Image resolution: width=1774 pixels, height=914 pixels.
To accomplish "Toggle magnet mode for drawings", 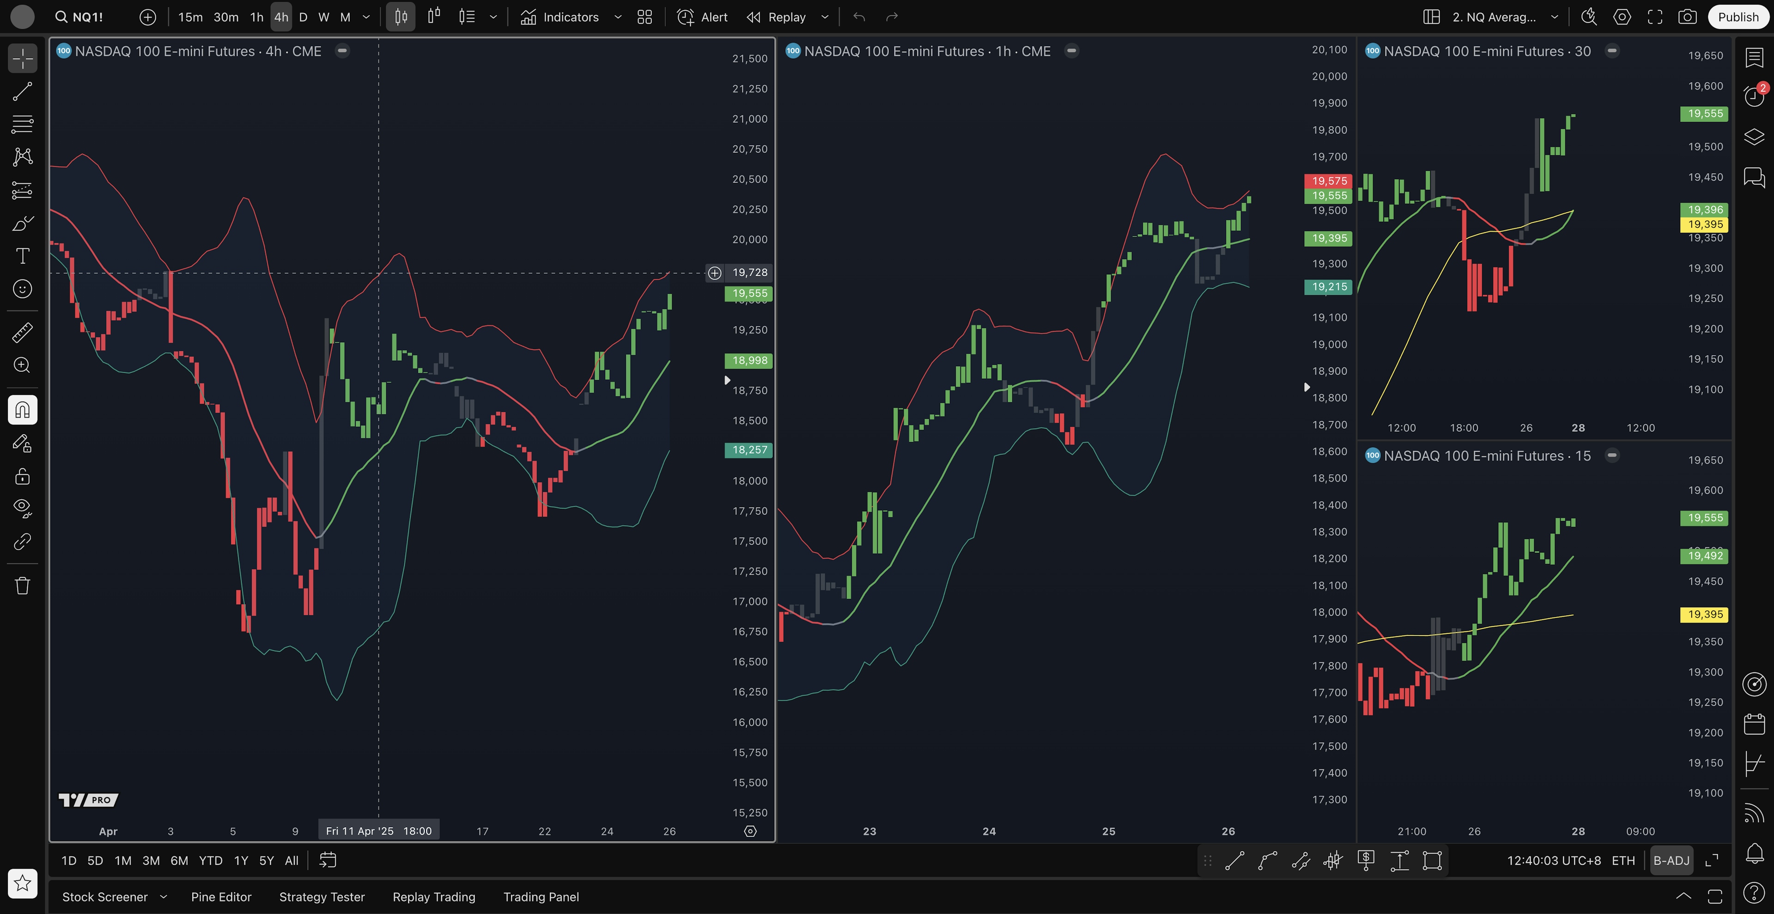I will [22, 410].
